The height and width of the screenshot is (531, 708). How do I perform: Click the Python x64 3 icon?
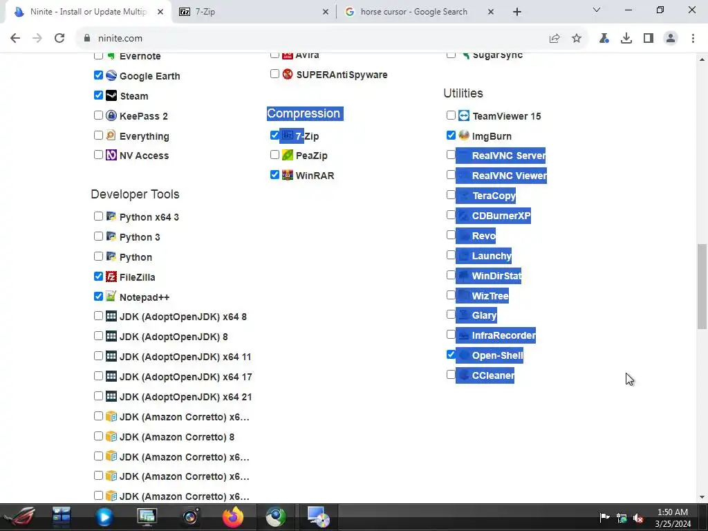click(111, 216)
